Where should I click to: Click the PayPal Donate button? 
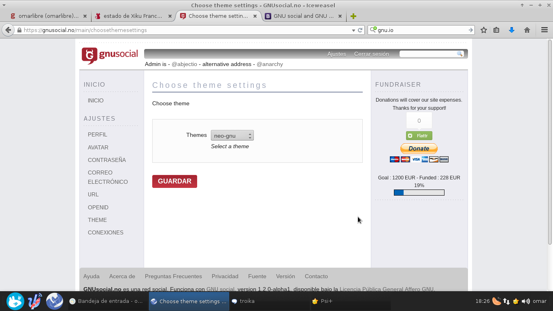(x=419, y=149)
